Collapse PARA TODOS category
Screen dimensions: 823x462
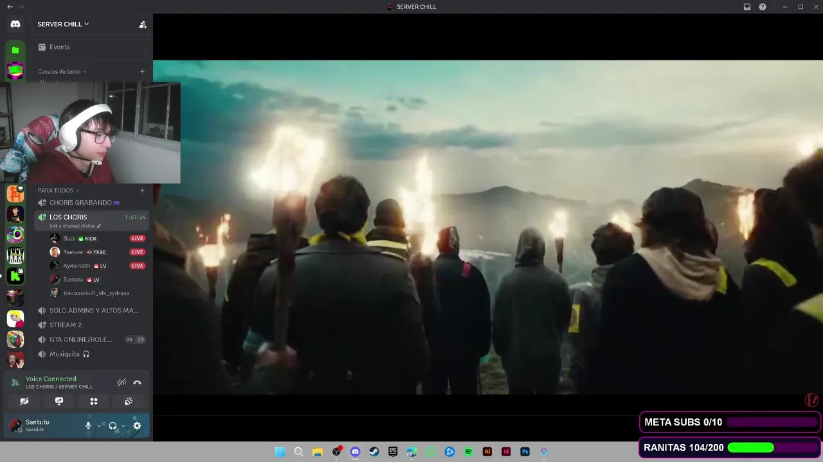pos(59,191)
